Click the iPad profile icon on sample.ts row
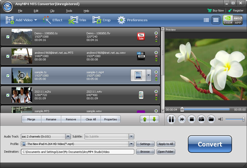The width and height of the screenshot is (247, 168). tap(138, 75)
